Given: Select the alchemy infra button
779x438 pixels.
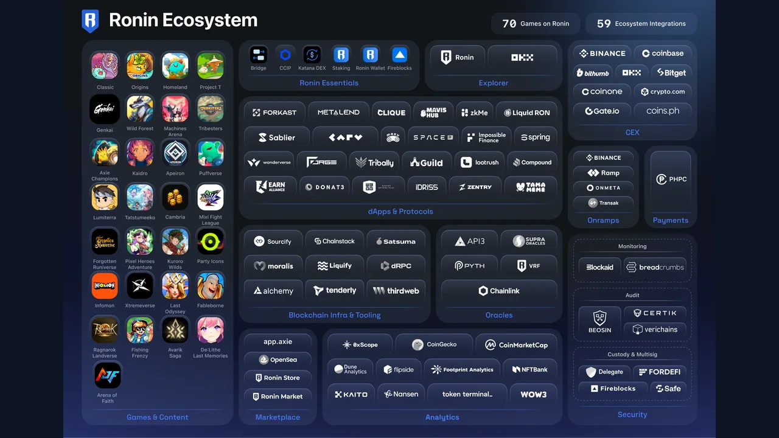Looking at the screenshot, I should tap(273, 291).
